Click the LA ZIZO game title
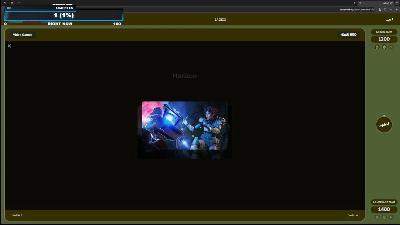Screen dimensions: 400x225 pyautogui.click(x=220, y=20)
